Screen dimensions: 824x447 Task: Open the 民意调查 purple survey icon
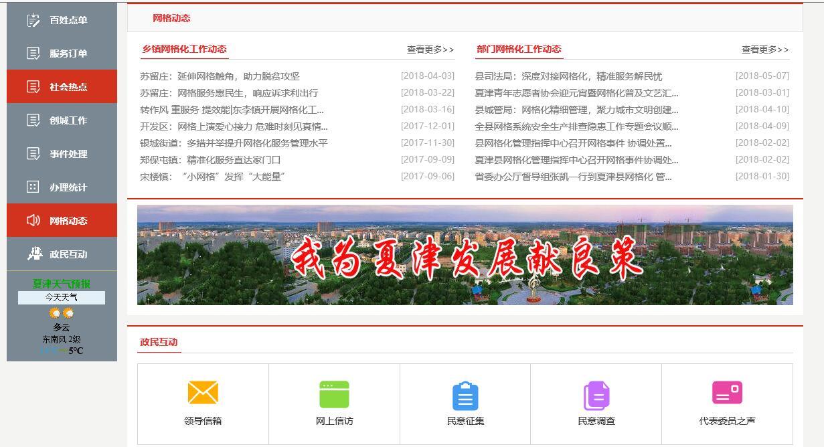596,393
